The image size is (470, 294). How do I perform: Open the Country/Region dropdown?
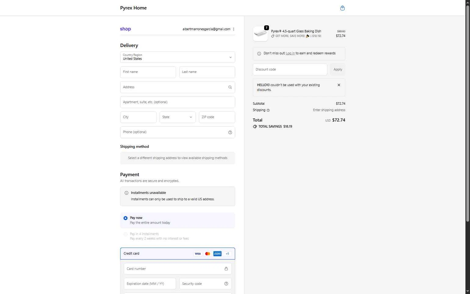(178, 57)
